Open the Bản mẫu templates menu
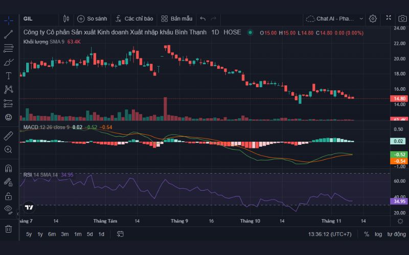 coord(177,19)
